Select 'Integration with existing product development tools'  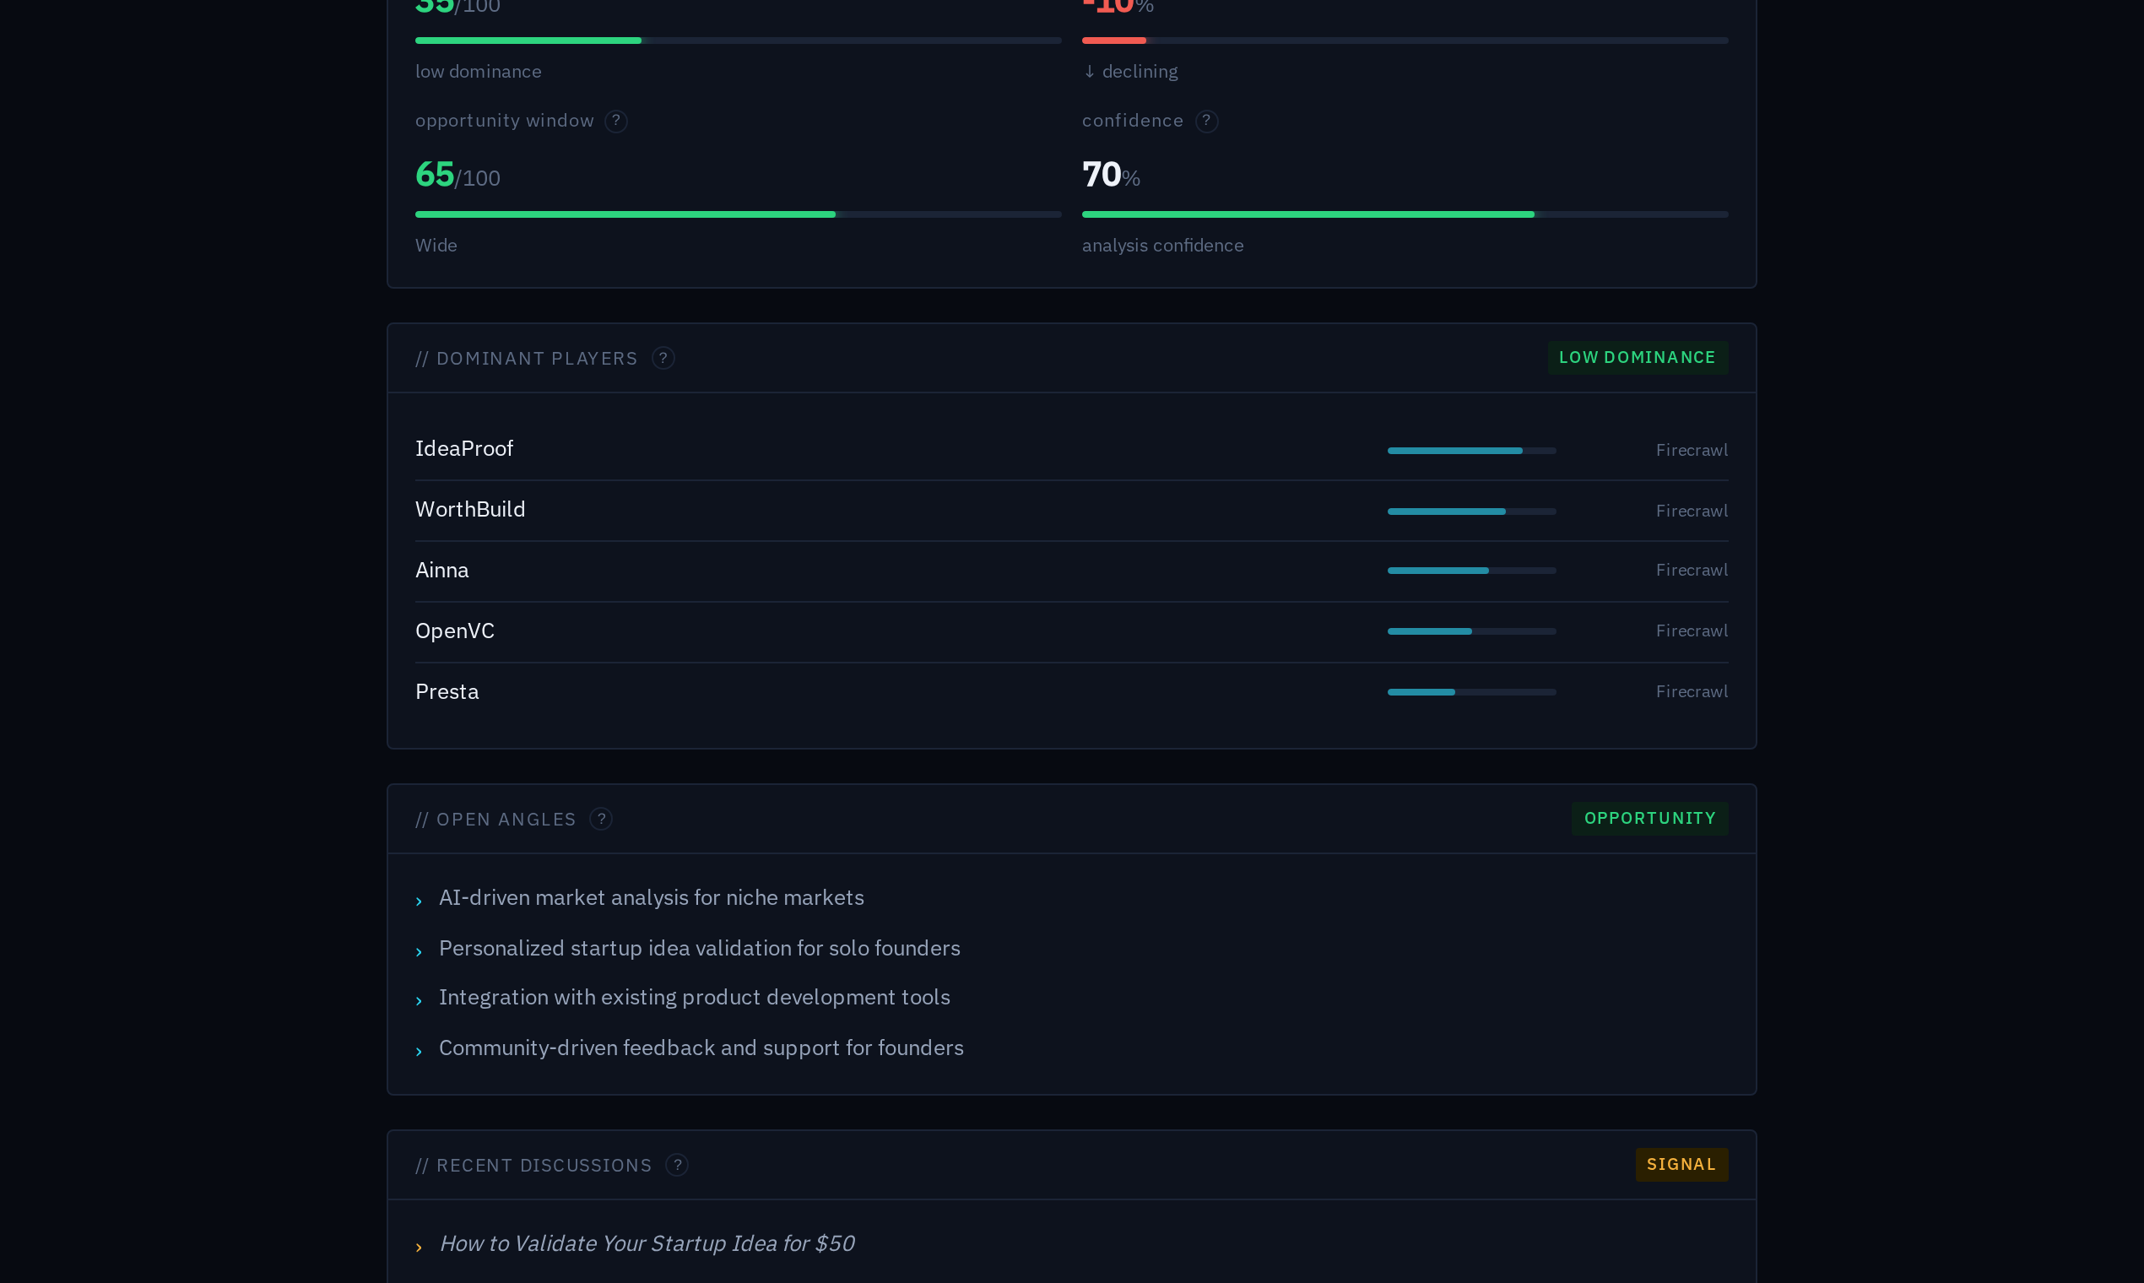(694, 998)
